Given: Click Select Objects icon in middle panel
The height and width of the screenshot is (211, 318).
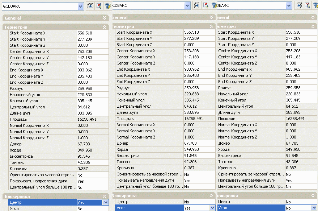Looking at the screenshot, I should [x=206, y=5].
